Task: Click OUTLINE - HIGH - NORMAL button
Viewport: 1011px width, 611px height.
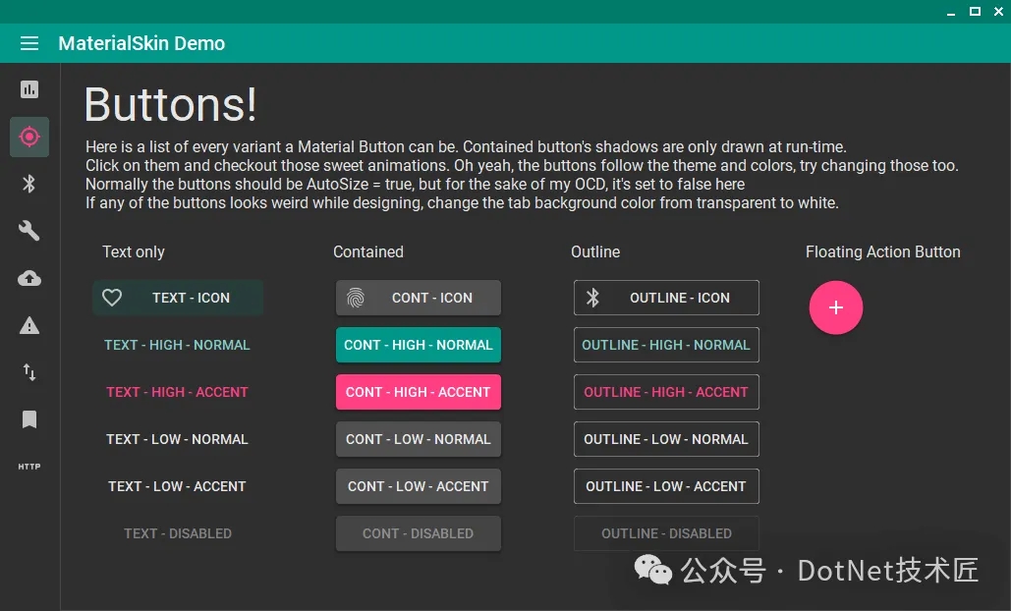Action: (666, 345)
